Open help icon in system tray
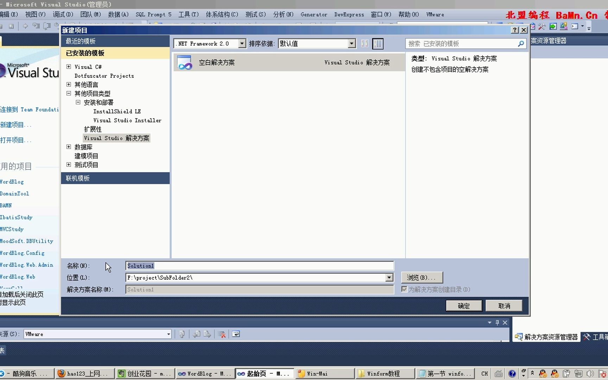The width and height of the screenshot is (608, 380). (512, 374)
